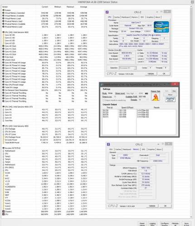Click the Core Speed value in CPU-Z
Image resolution: width=195 pixels, height=226 pixels.
coord(127,53)
